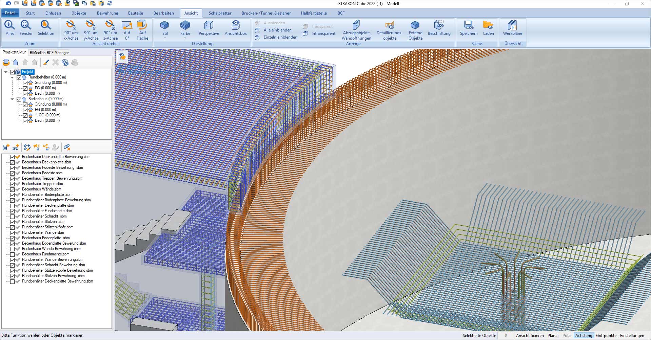Collapse the Bedienhaus tree node
651x340 pixels.
click(13, 99)
